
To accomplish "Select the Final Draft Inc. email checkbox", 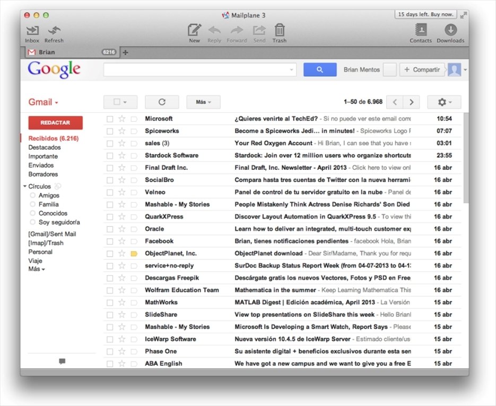I will point(110,168).
